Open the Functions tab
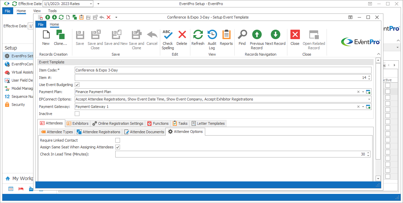Screen dimensions: 403x203 pos(158,123)
